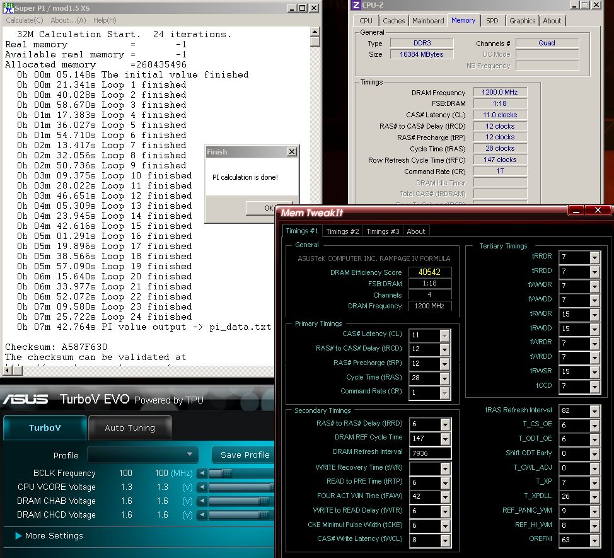The image size is (614, 558).
Task: Decrease DRAM CHAB Voltage with left arrow
Action: click(x=202, y=501)
